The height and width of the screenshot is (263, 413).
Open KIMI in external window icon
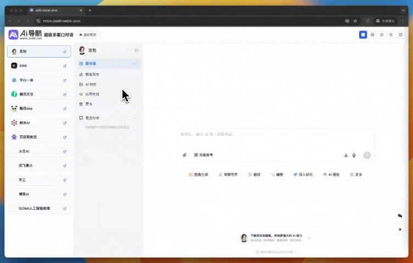(x=65, y=66)
